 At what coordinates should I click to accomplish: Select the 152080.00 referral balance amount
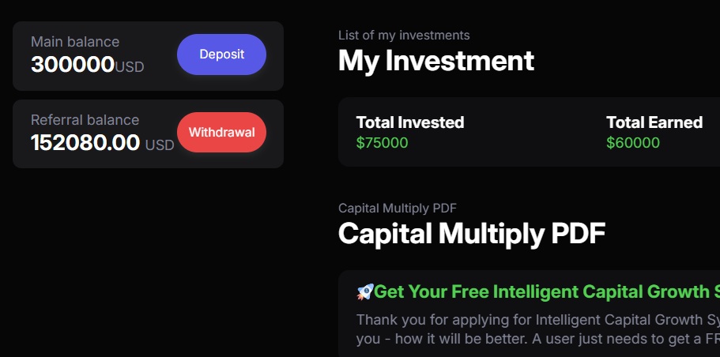85,143
